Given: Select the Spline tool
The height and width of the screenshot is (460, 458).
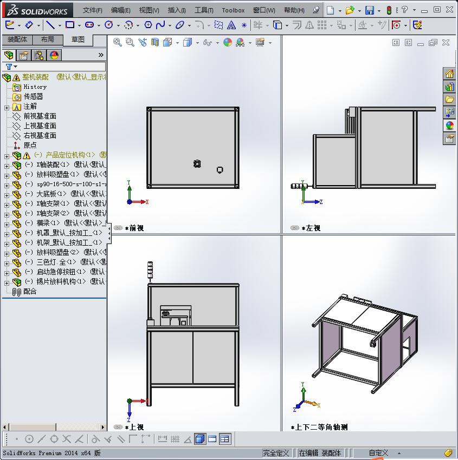Looking at the screenshot, I should point(160,25).
